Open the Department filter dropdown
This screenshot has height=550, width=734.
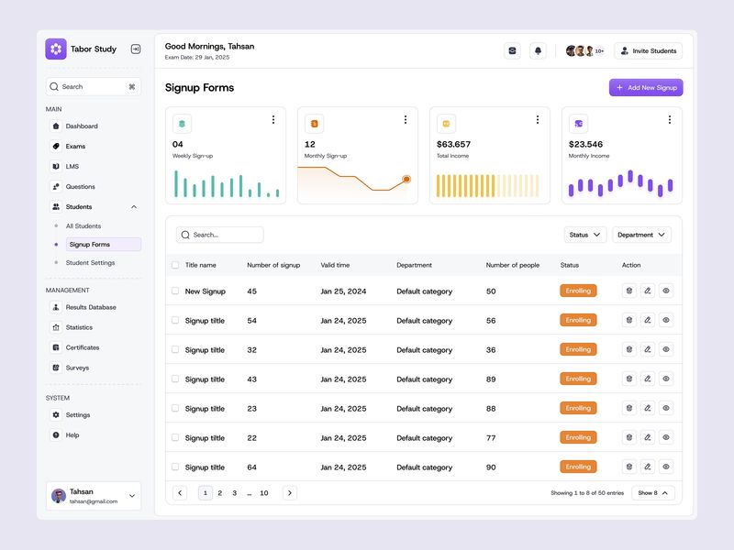[x=641, y=235]
